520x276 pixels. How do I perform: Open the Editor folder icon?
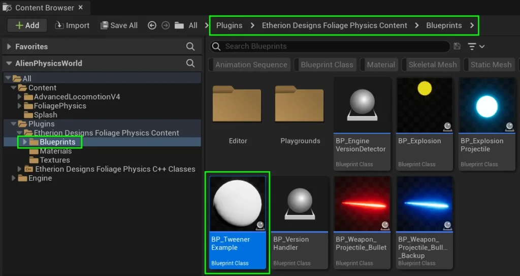[237, 104]
